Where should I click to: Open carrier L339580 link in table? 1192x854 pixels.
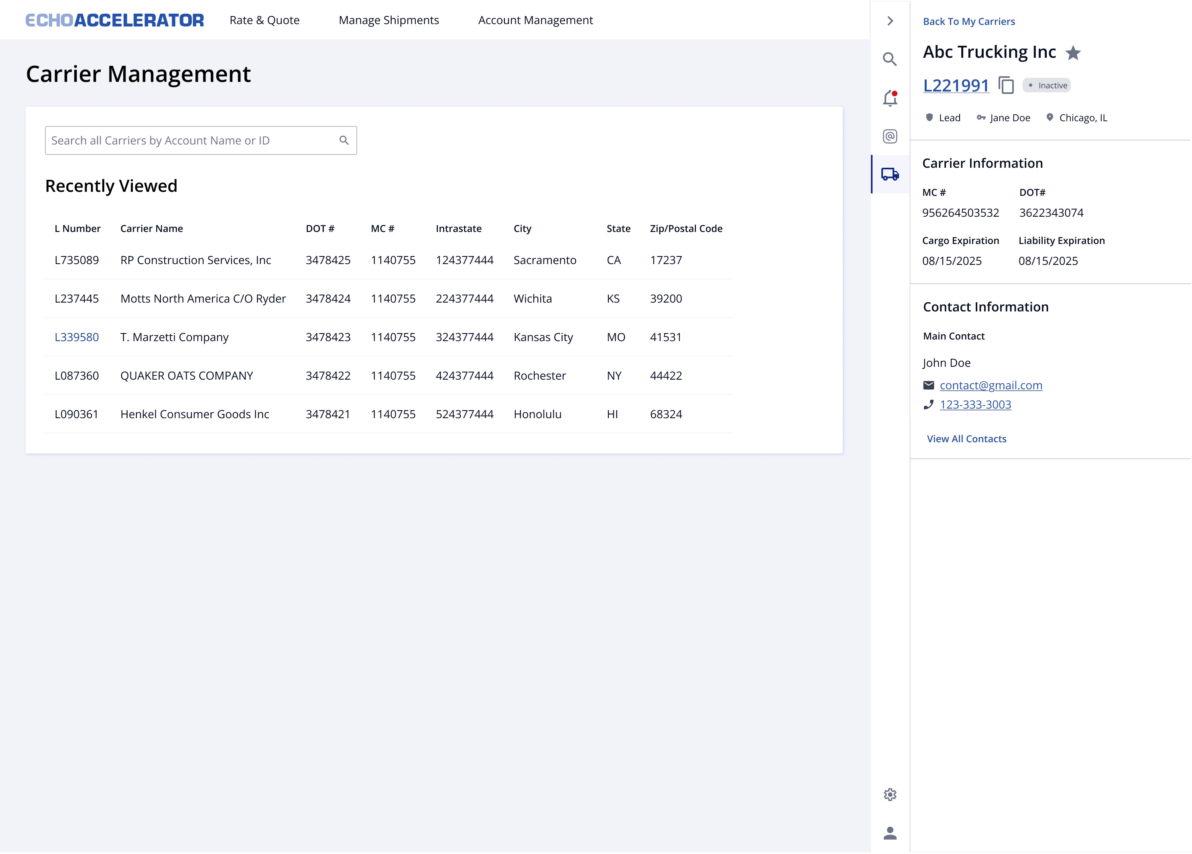click(77, 337)
